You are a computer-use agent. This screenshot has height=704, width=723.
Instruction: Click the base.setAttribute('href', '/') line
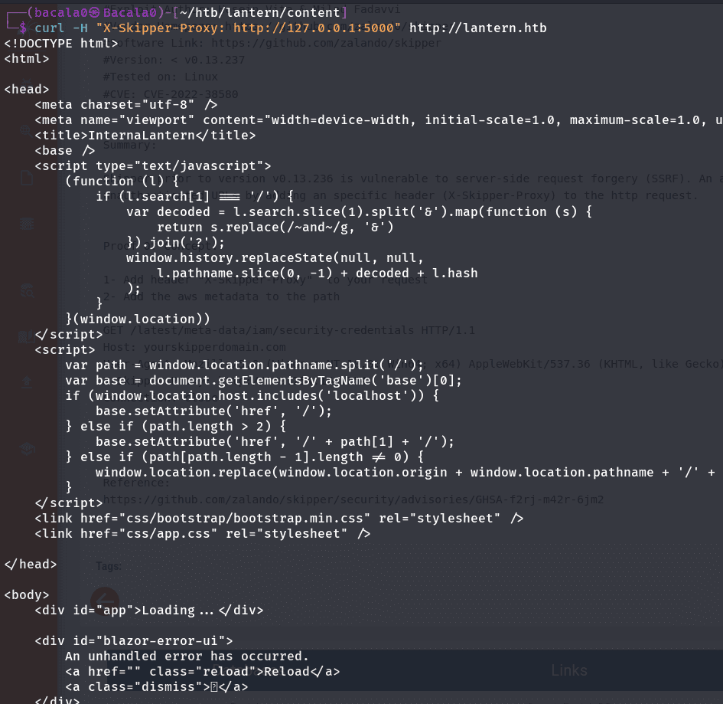click(213, 411)
